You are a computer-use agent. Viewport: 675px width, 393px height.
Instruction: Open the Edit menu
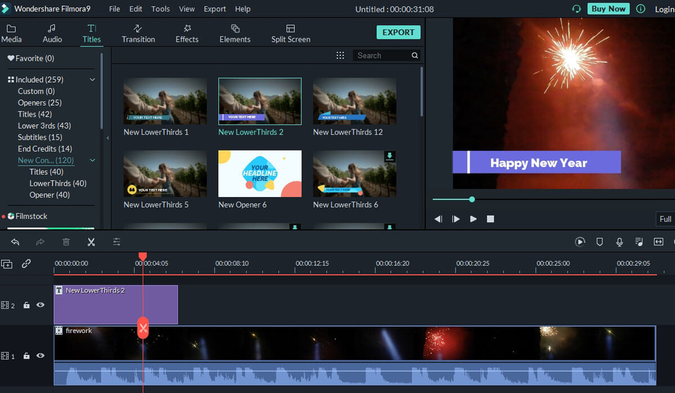tap(136, 9)
